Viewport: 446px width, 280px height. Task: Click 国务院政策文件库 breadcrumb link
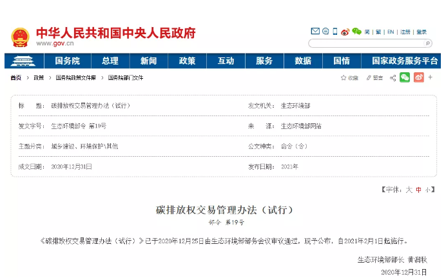[x=76, y=77]
